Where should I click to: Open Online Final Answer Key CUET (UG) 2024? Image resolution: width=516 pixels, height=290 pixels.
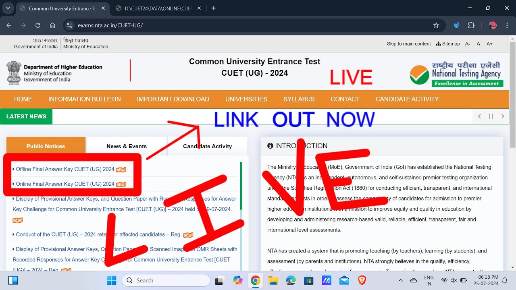pos(65,184)
